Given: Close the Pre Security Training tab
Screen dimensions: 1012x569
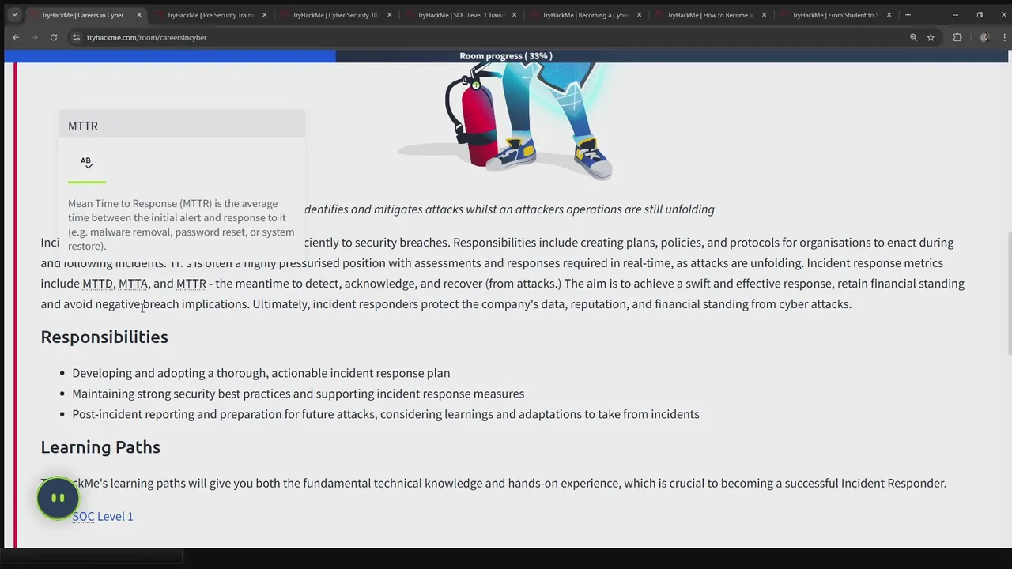Looking at the screenshot, I should 264,15.
